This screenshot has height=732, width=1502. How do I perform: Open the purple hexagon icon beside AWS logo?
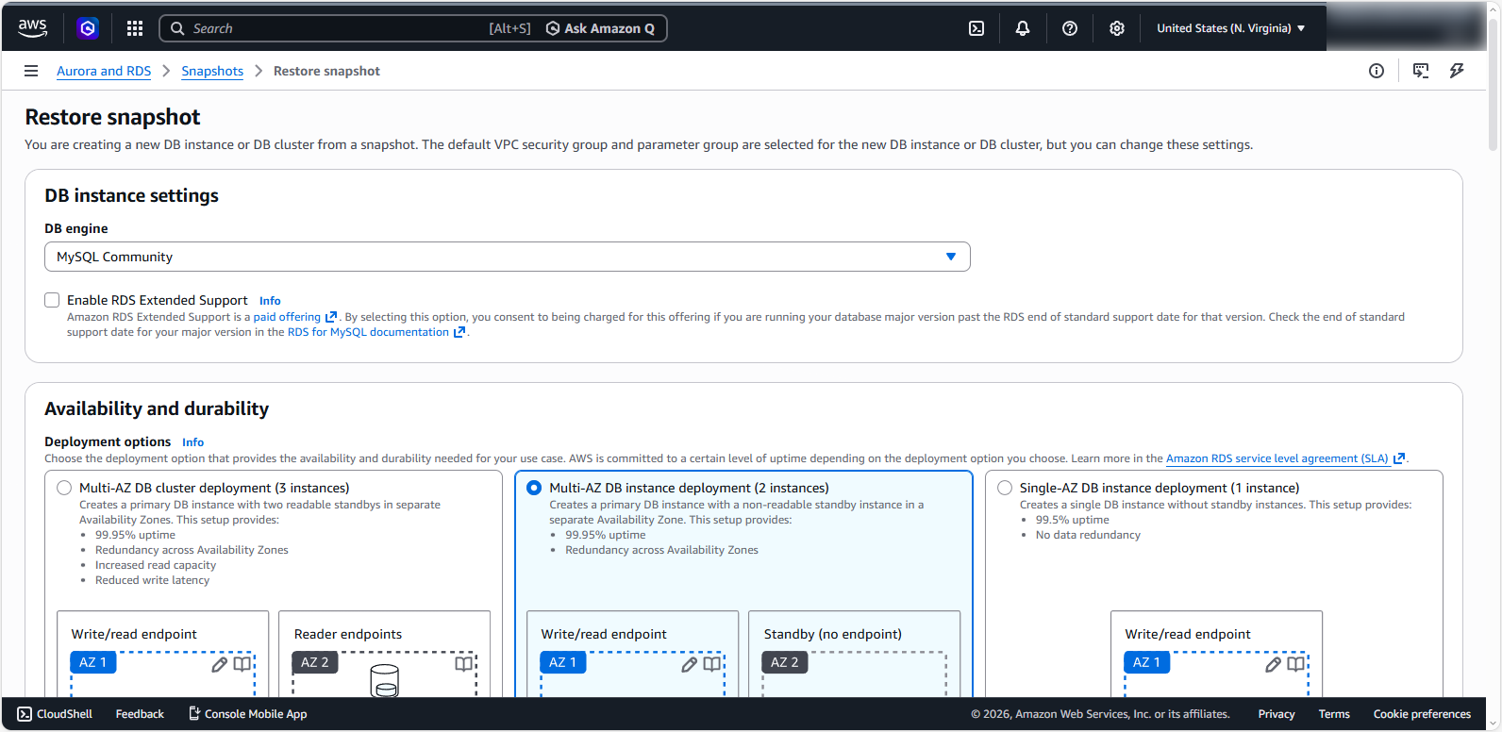(x=88, y=28)
